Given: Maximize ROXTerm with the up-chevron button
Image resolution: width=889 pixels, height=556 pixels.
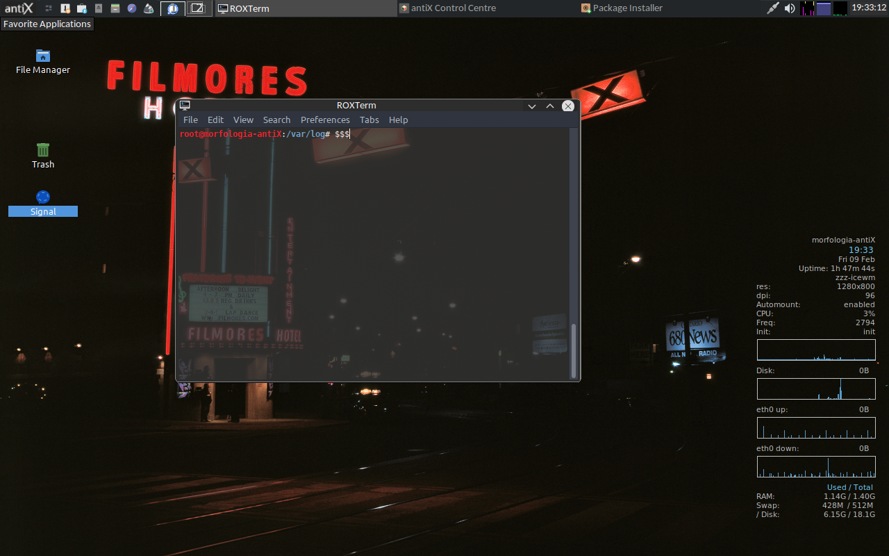Looking at the screenshot, I should click(550, 106).
